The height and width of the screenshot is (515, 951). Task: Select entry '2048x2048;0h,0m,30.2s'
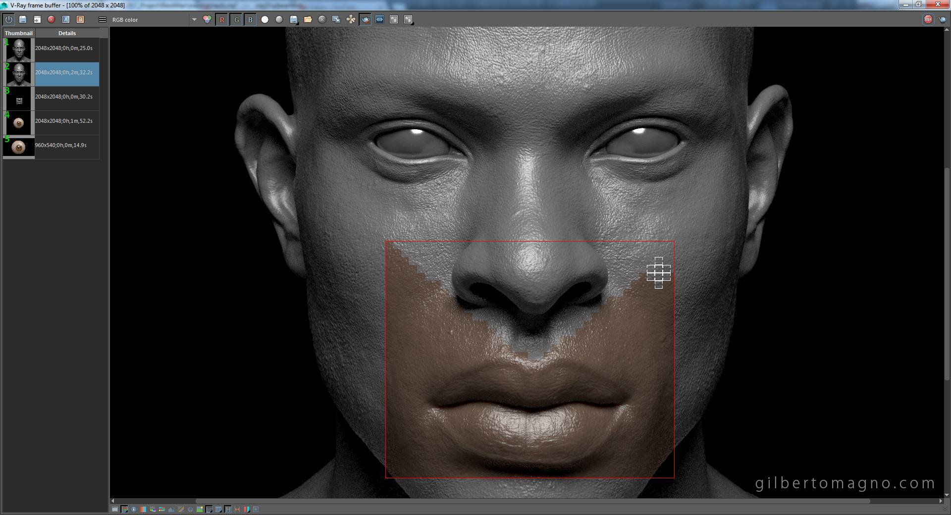(x=67, y=98)
